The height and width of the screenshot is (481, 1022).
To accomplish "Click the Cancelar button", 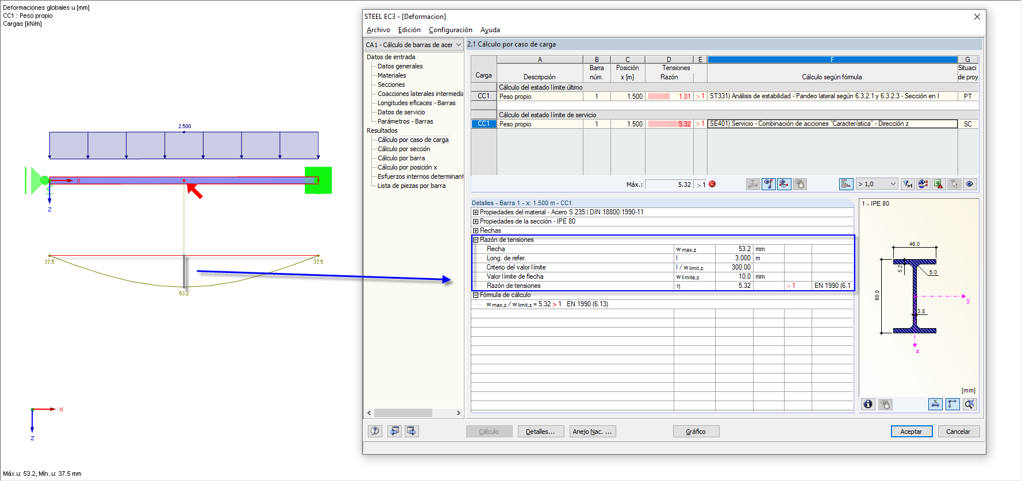I will [x=959, y=431].
